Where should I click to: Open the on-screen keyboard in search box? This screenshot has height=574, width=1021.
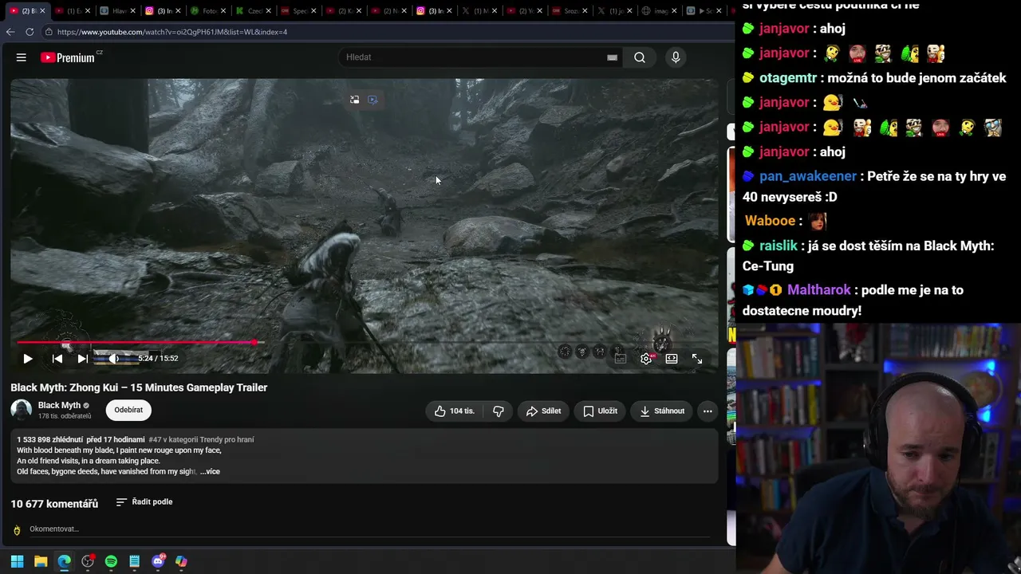point(612,57)
